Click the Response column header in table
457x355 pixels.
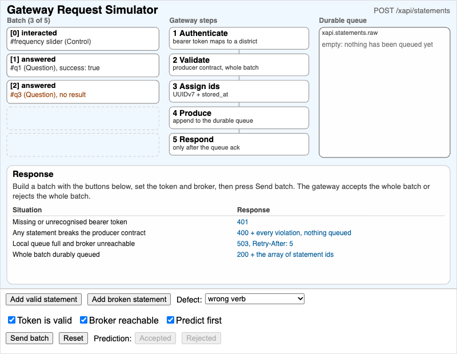(x=253, y=210)
